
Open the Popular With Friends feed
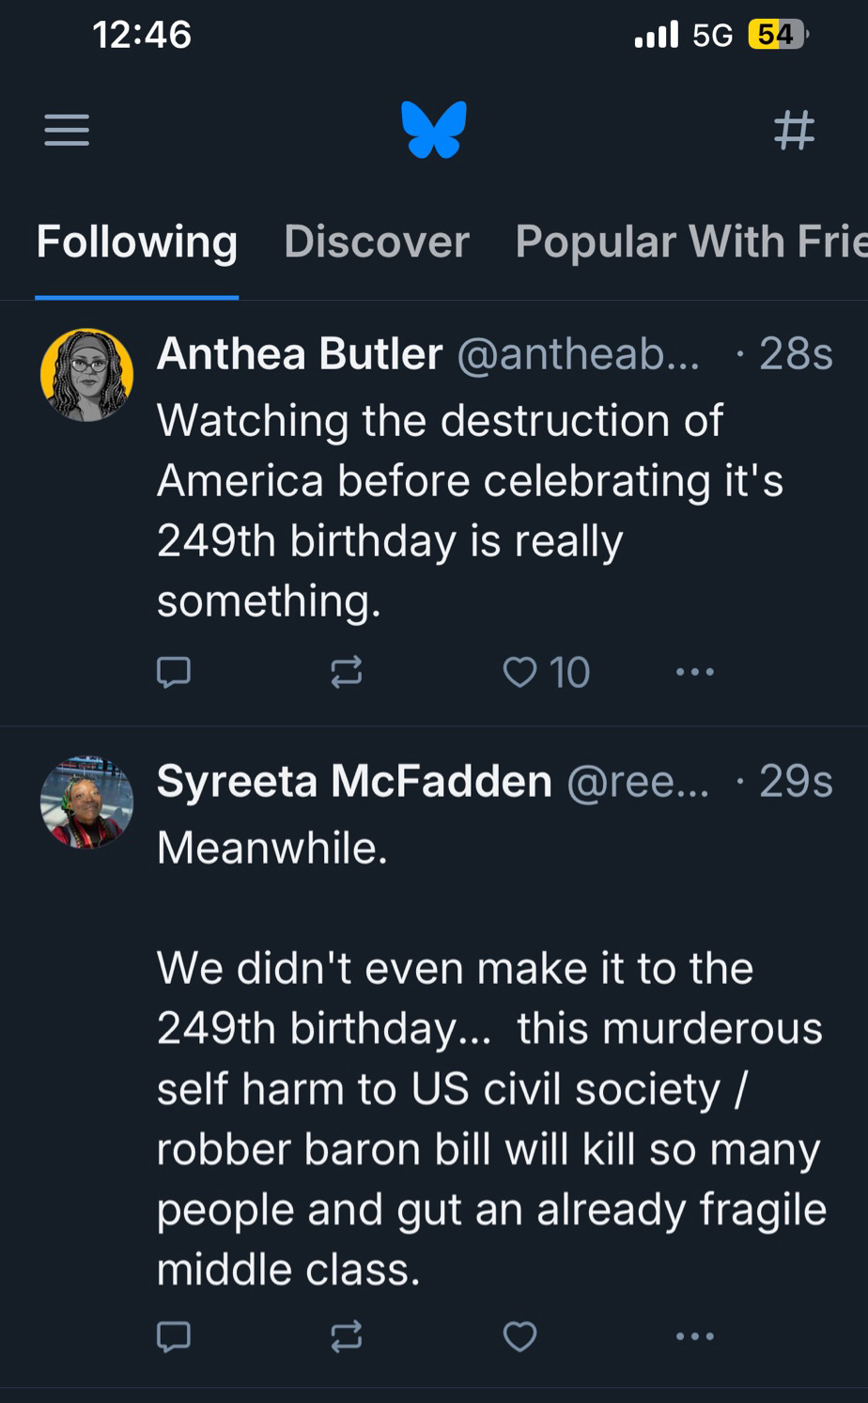(x=690, y=242)
